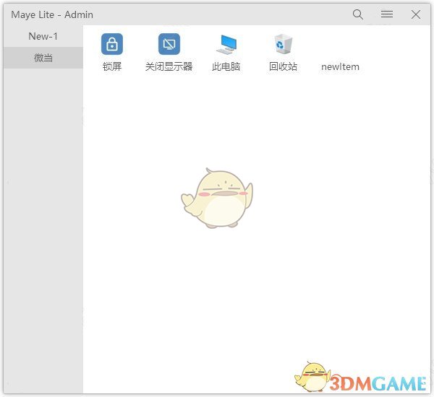Click the 3DMGAME watermark text

pyautogui.click(x=380, y=380)
